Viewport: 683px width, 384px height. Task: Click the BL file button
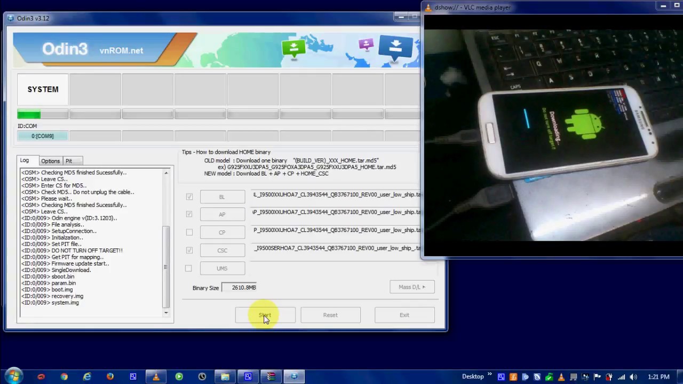click(x=222, y=197)
